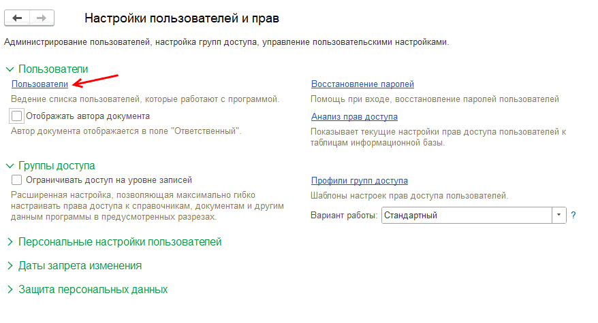Click the Пользователи green section heading
The height and width of the screenshot is (323, 598).
pyautogui.click(x=53, y=69)
